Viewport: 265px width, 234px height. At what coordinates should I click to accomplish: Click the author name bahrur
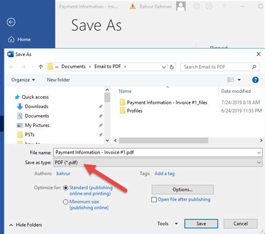click(63, 174)
